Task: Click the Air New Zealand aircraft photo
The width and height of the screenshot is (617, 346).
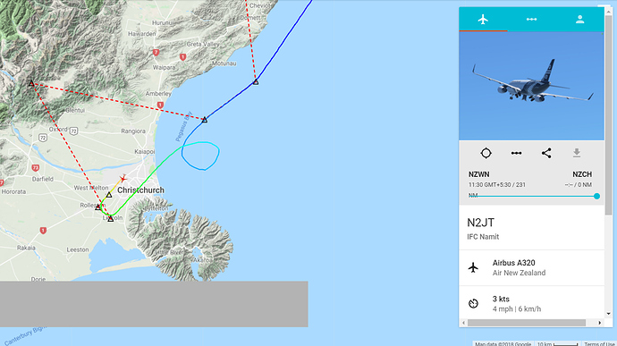Action: coord(532,86)
